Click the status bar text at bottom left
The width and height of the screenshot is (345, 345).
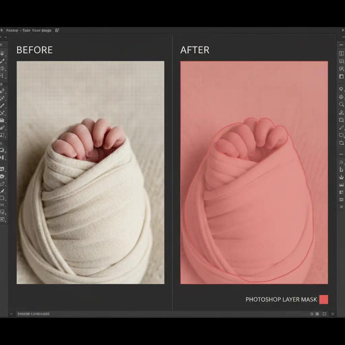point(33,314)
